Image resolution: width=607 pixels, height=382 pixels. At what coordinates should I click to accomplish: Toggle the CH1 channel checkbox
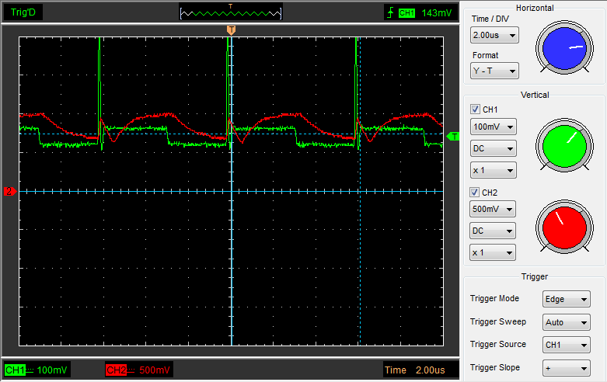click(x=475, y=109)
